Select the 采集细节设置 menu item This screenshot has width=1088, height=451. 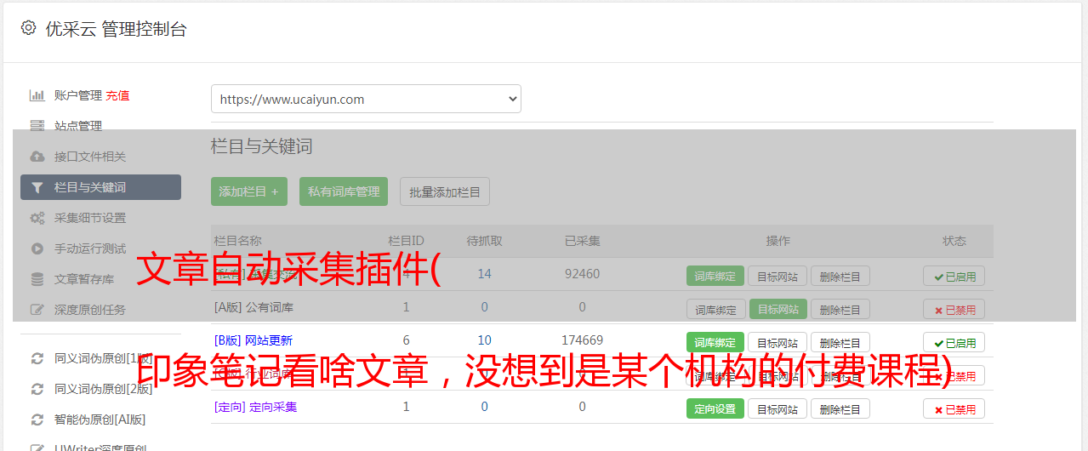pos(90,218)
